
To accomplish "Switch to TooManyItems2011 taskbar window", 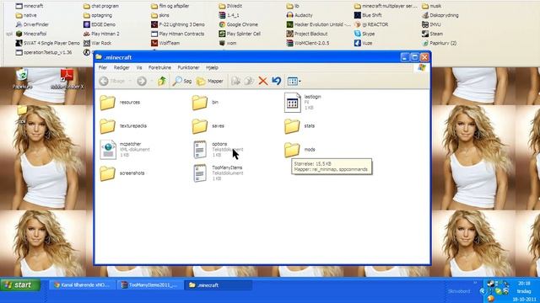I will pos(149,285).
